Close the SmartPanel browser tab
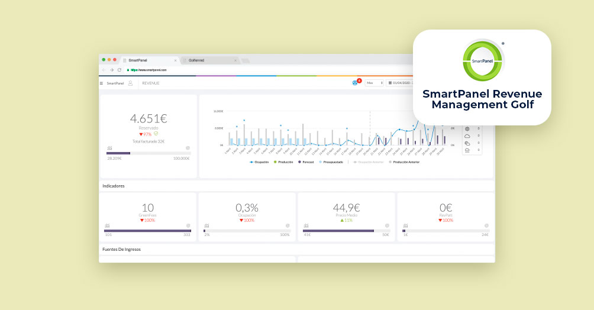This screenshot has height=310, width=594. [175, 60]
